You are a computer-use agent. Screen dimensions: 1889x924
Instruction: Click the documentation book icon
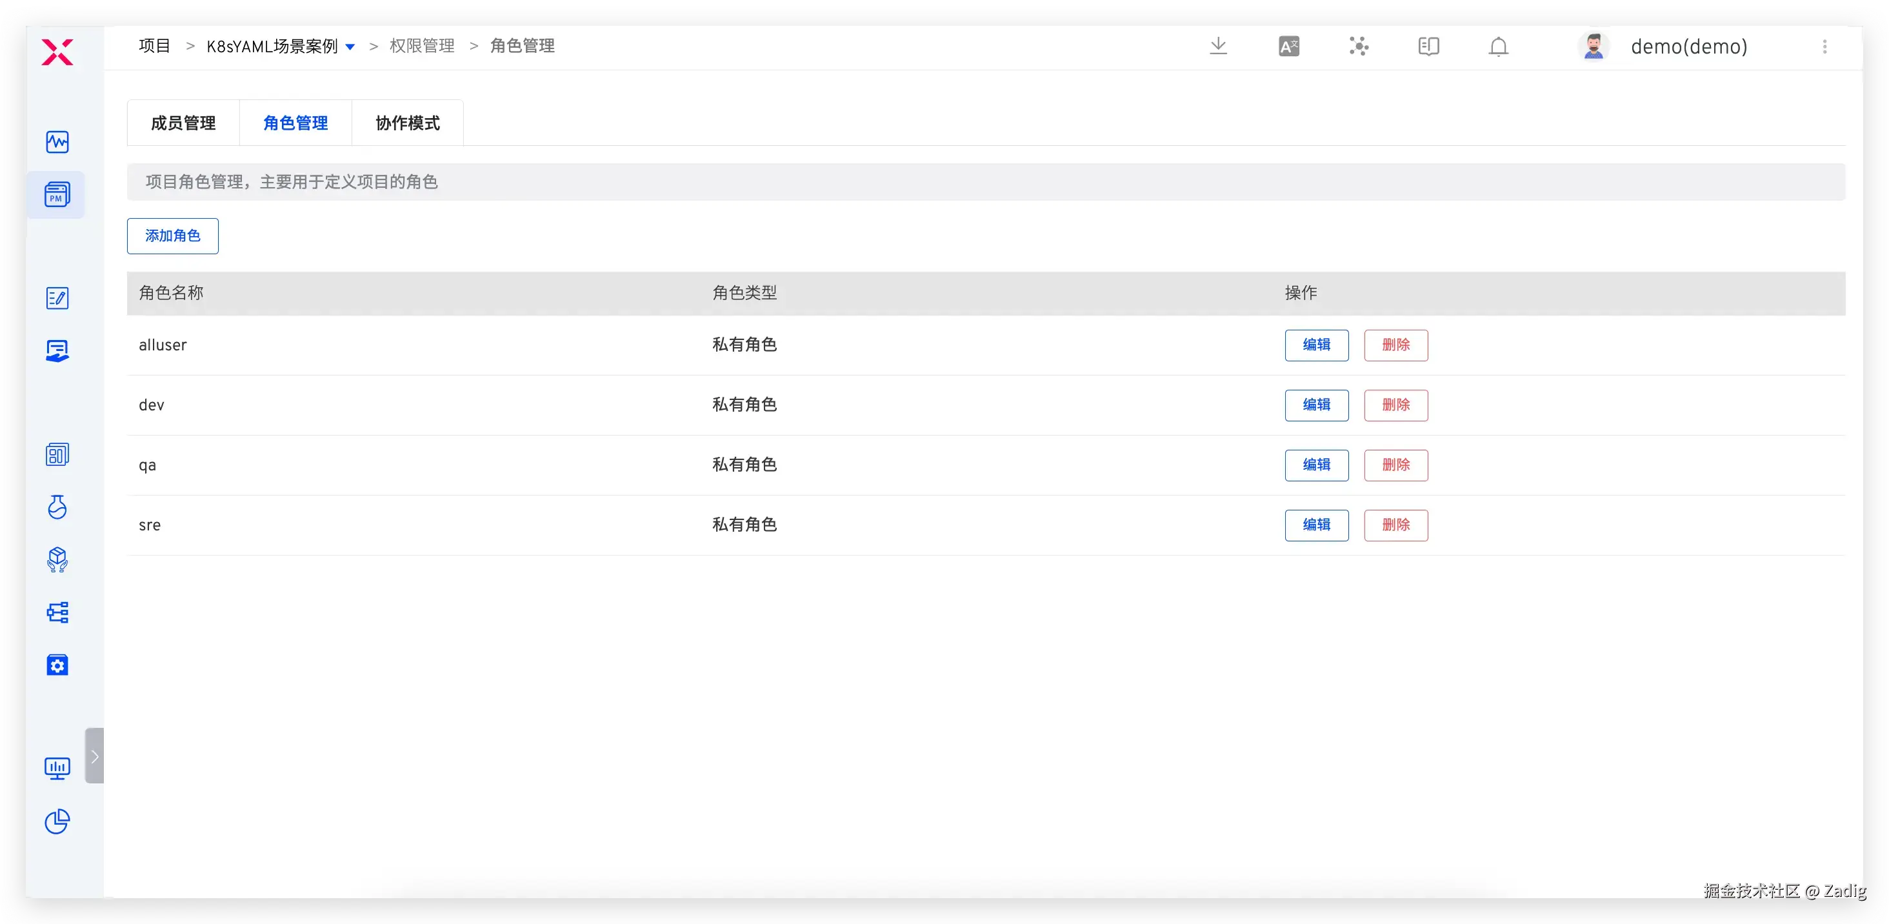coord(1428,47)
